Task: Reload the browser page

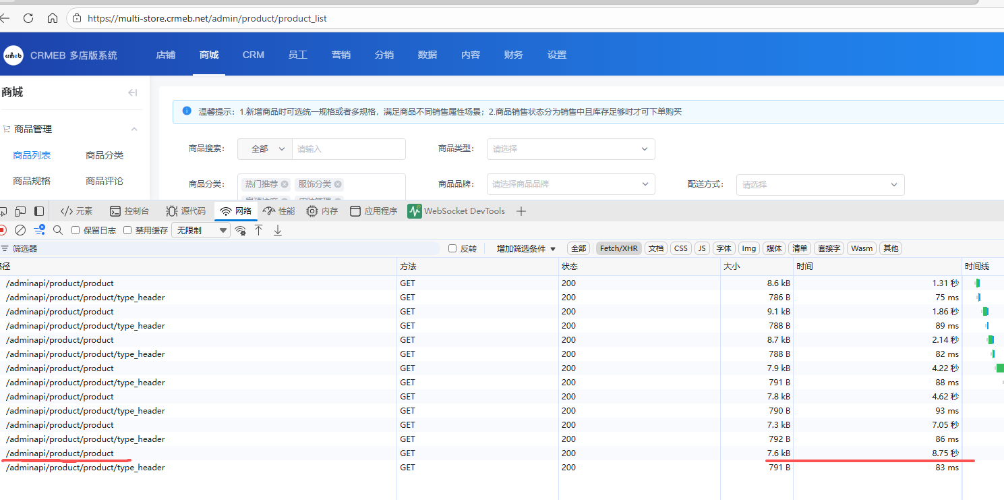Action: [x=28, y=18]
